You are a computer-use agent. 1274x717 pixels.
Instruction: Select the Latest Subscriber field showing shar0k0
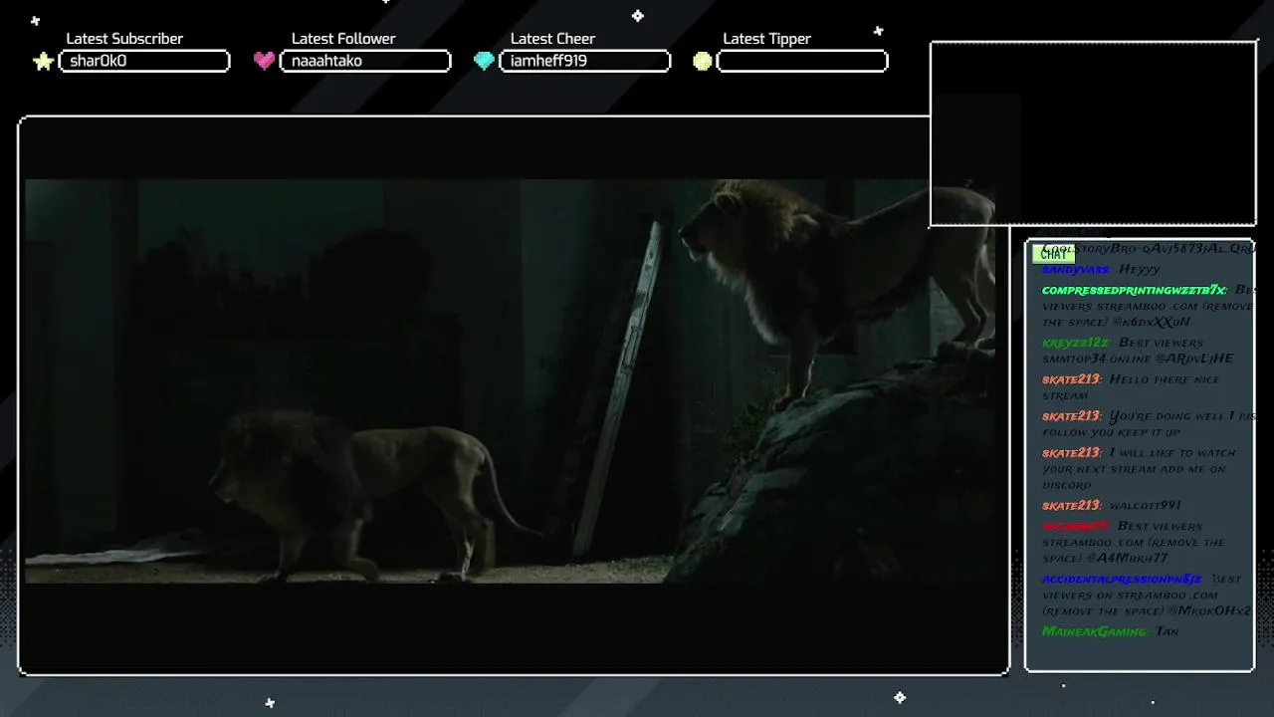[144, 62]
